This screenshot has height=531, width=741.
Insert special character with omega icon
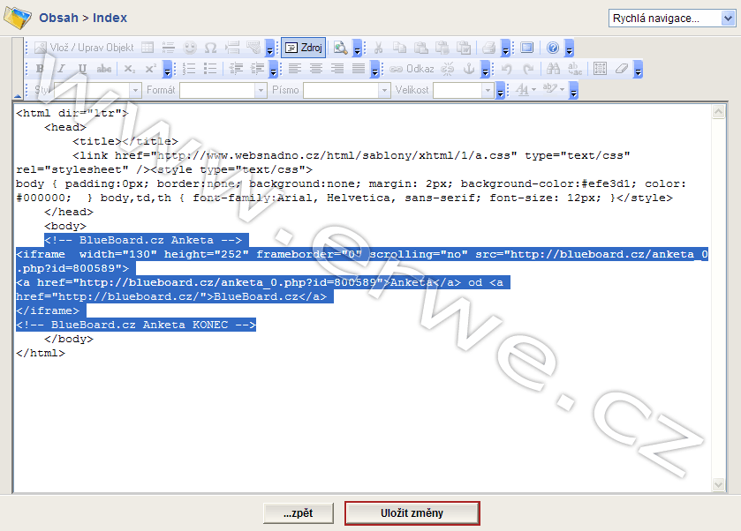[x=210, y=48]
